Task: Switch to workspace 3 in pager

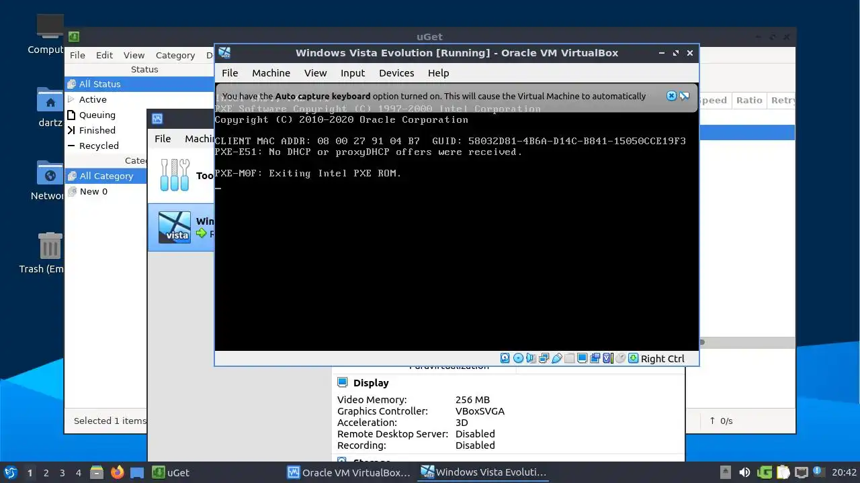Action: pyautogui.click(x=62, y=472)
